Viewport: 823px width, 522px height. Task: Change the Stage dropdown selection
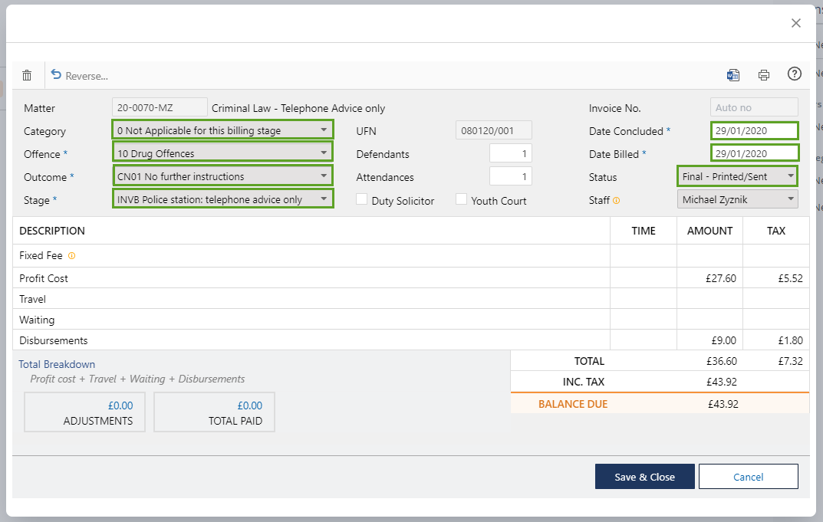tap(223, 199)
